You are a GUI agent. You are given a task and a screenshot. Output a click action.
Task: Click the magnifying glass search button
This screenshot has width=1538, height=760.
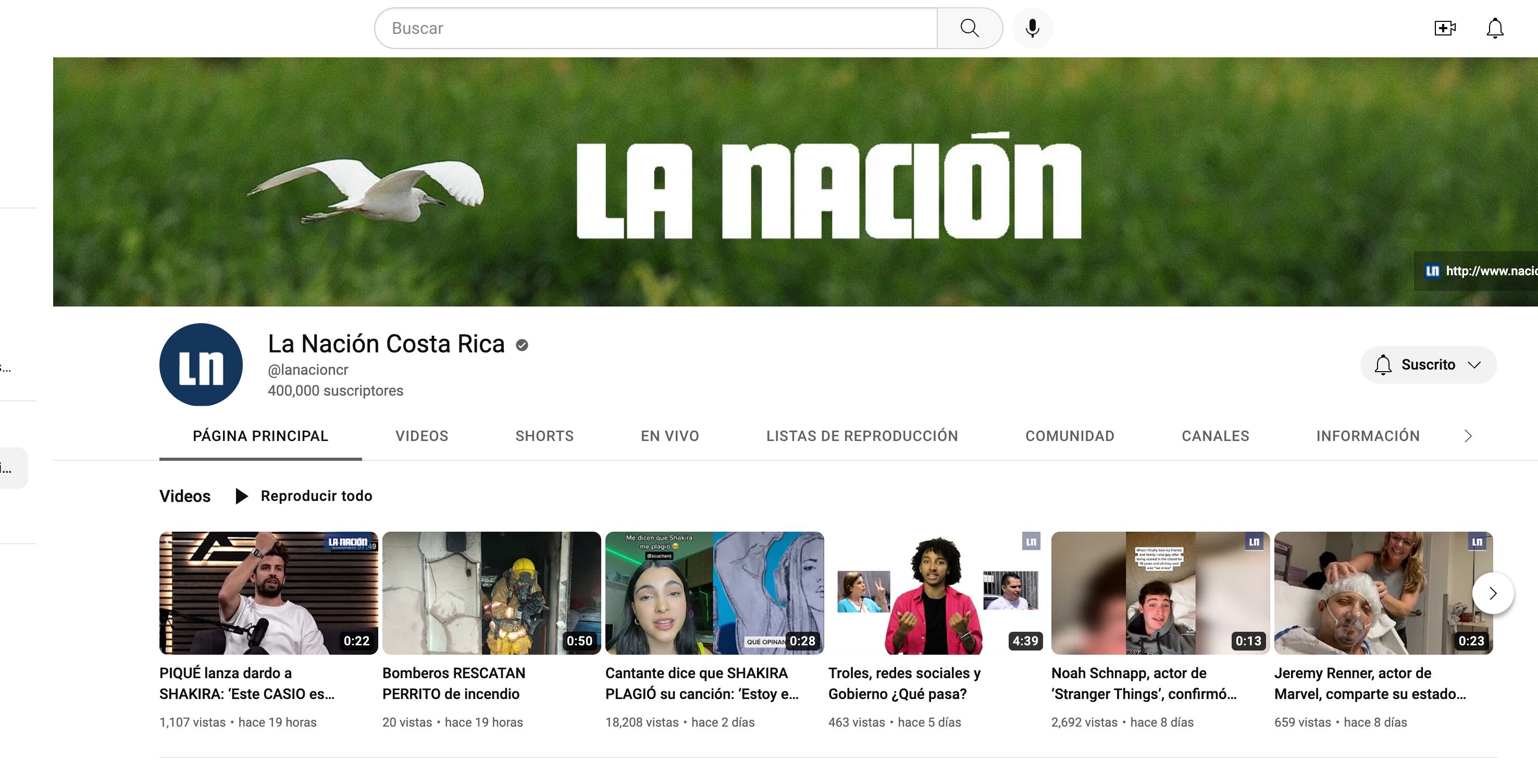(969, 28)
